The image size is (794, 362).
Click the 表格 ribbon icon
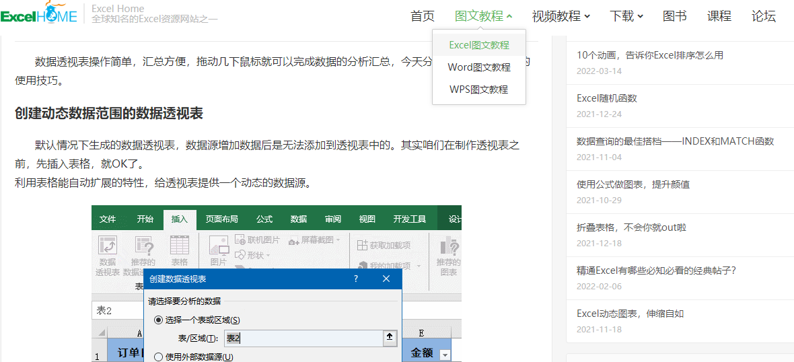(x=179, y=252)
